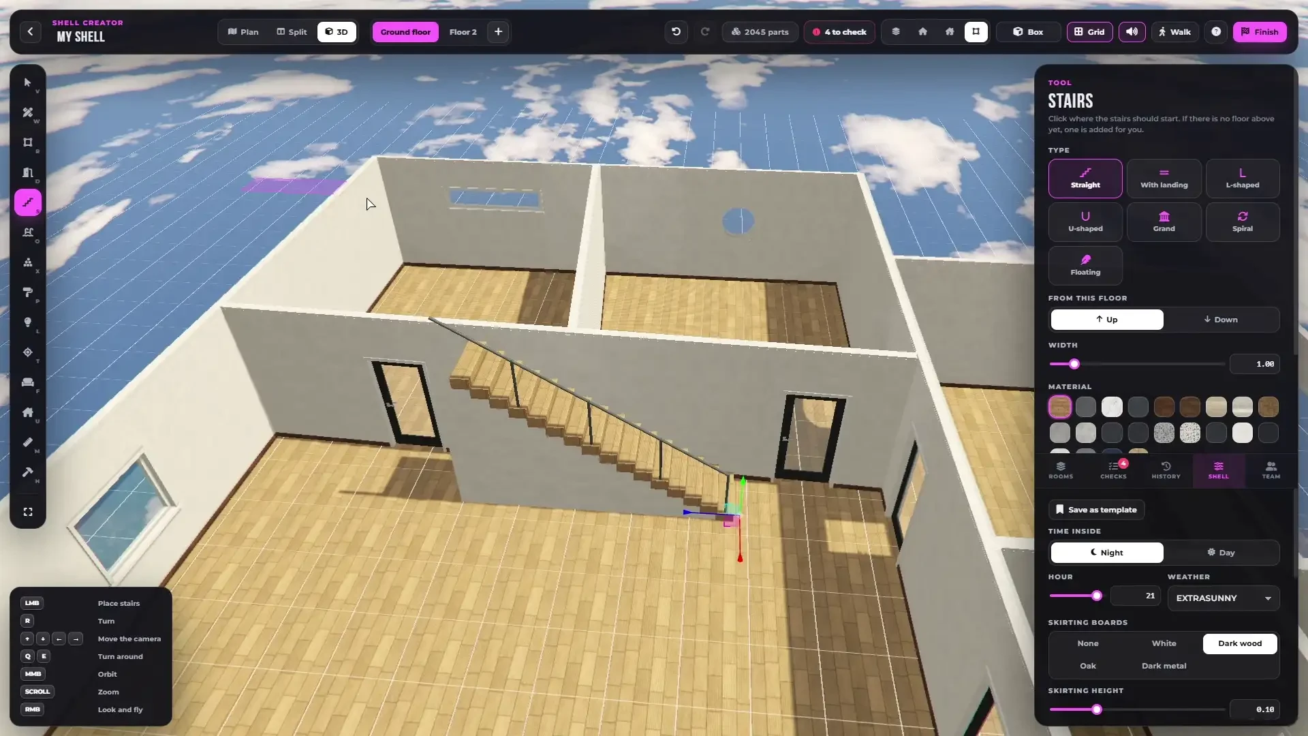Click the layers stack view icon
The height and width of the screenshot is (736, 1308).
(x=896, y=32)
